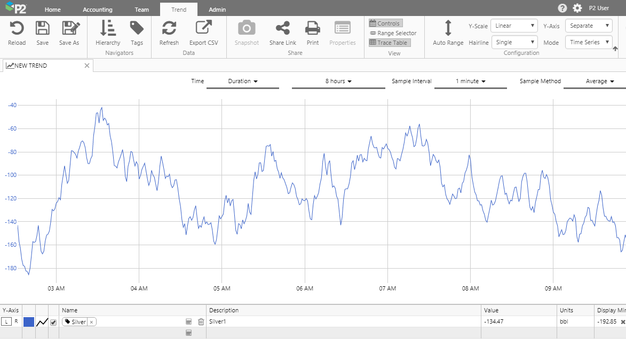Open the Admin tab
The width and height of the screenshot is (626, 339).
pos(217,10)
